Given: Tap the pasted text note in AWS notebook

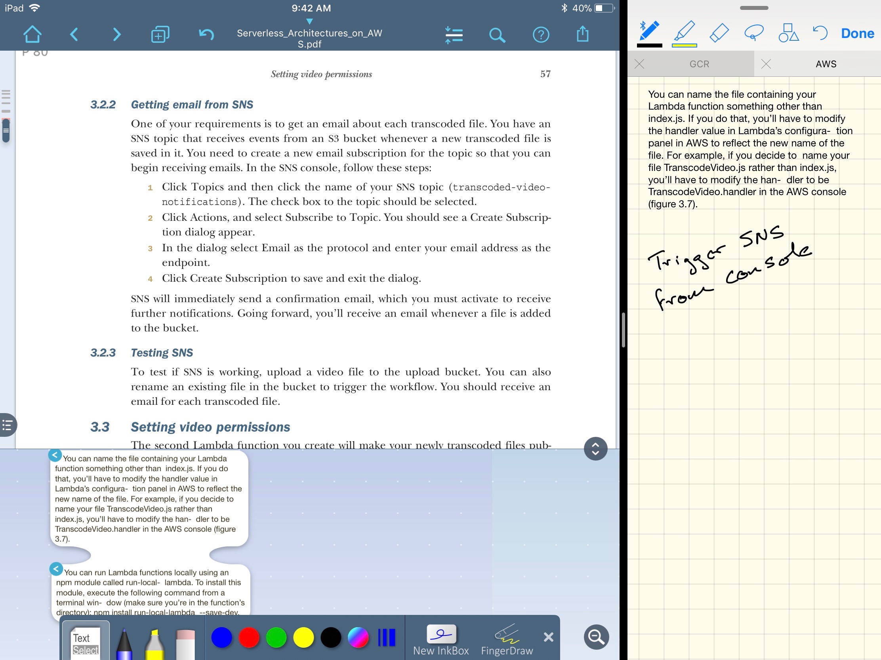Looking at the screenshot, I should pyautogui.click(x=750, y=149).
